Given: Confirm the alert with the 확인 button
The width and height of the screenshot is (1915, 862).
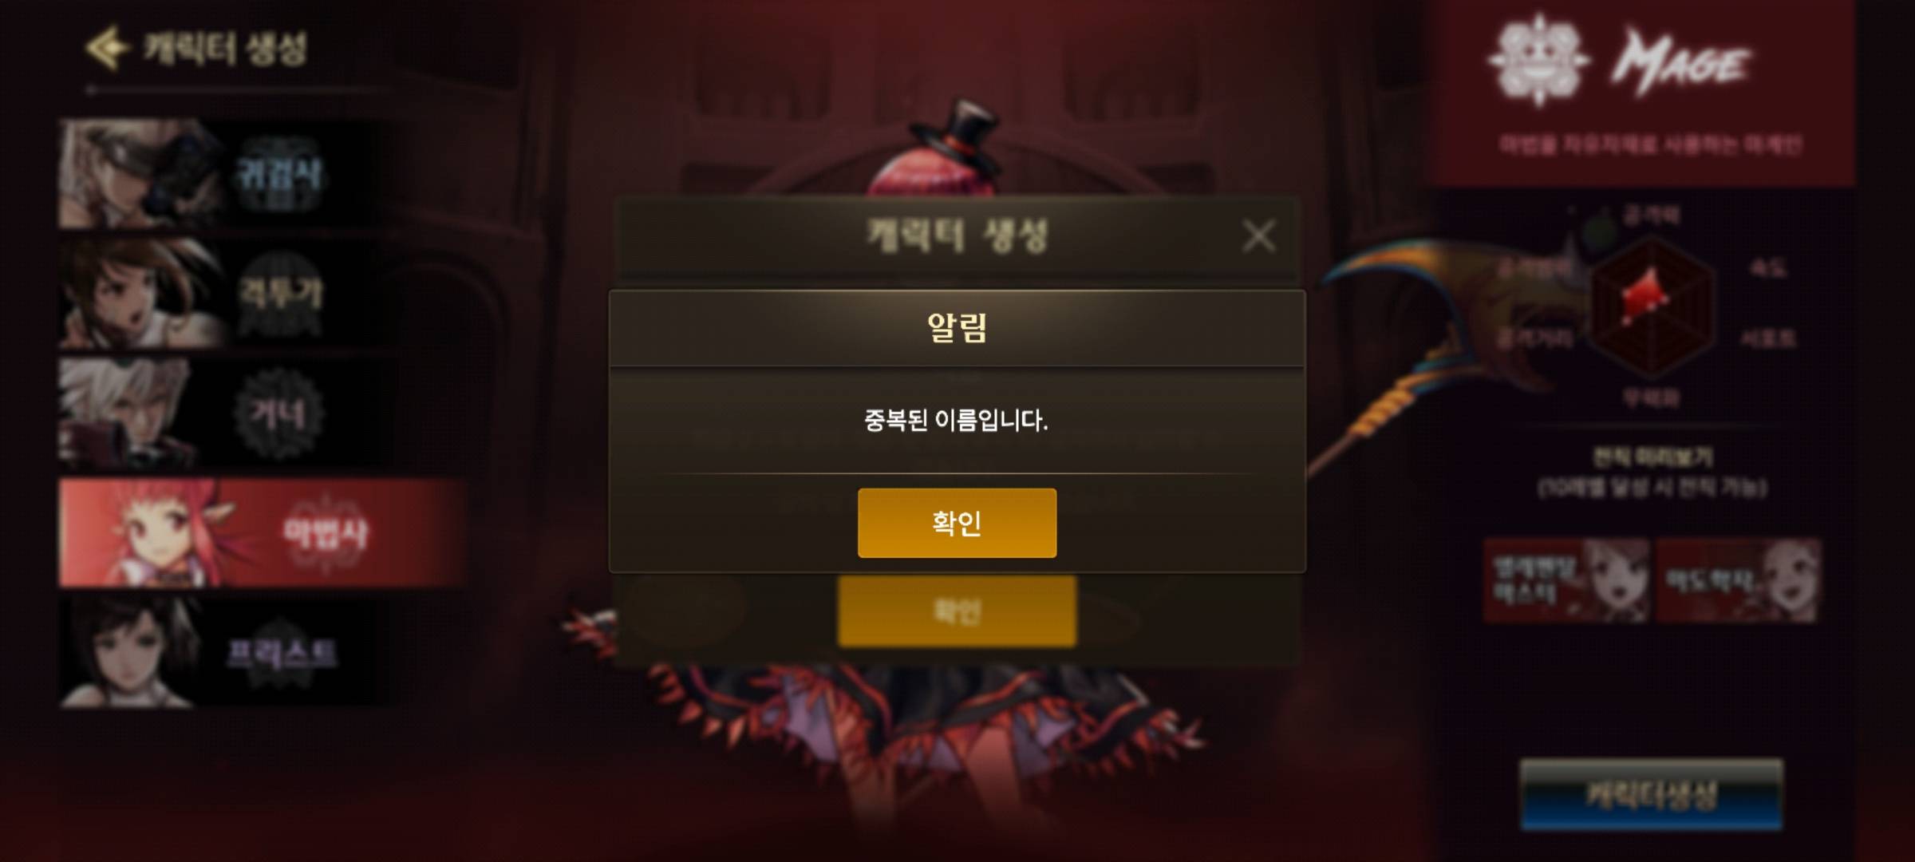Looking at the screenshot, I should click(x=957, y=523).
